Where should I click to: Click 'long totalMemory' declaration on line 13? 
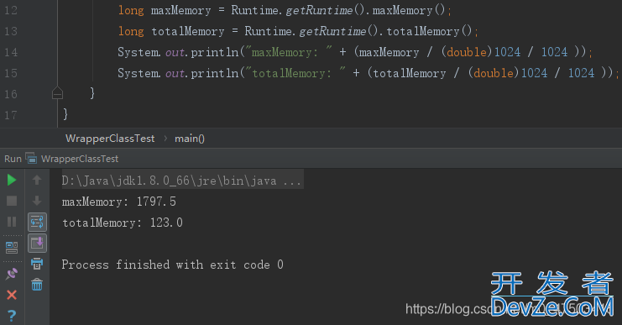pyautogui.click(x=171, y=31)
